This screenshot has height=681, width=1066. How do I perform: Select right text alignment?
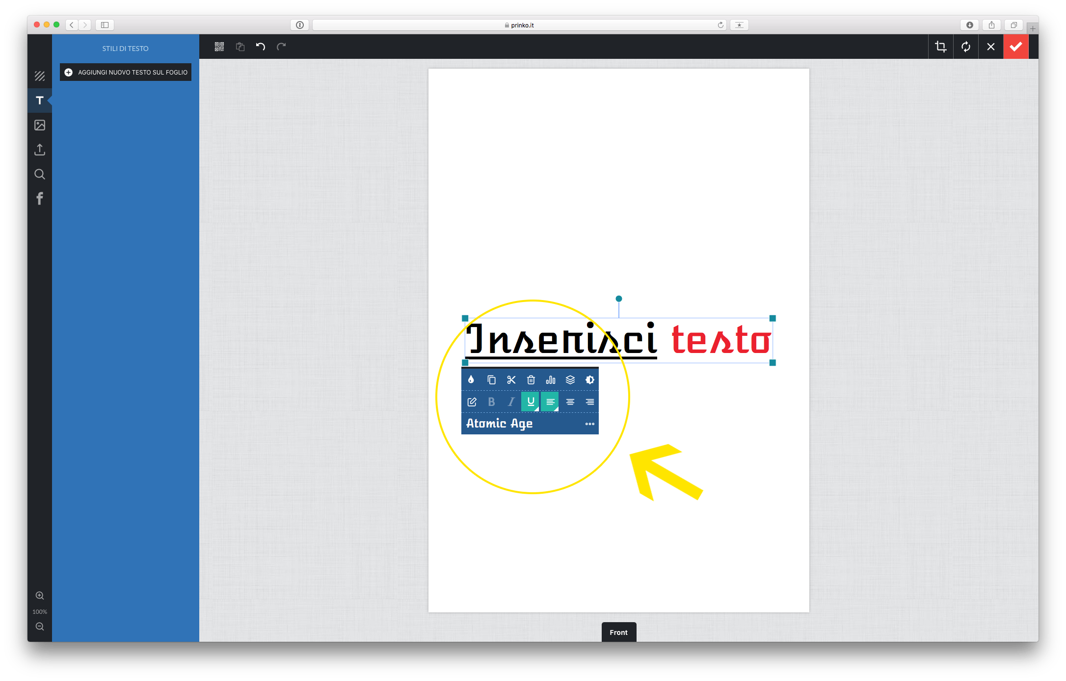click(x=590, y=402)
